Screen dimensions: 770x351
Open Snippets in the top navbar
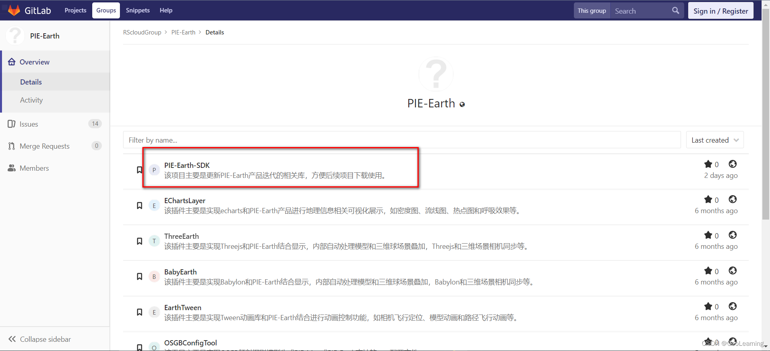tap(138, 10)
